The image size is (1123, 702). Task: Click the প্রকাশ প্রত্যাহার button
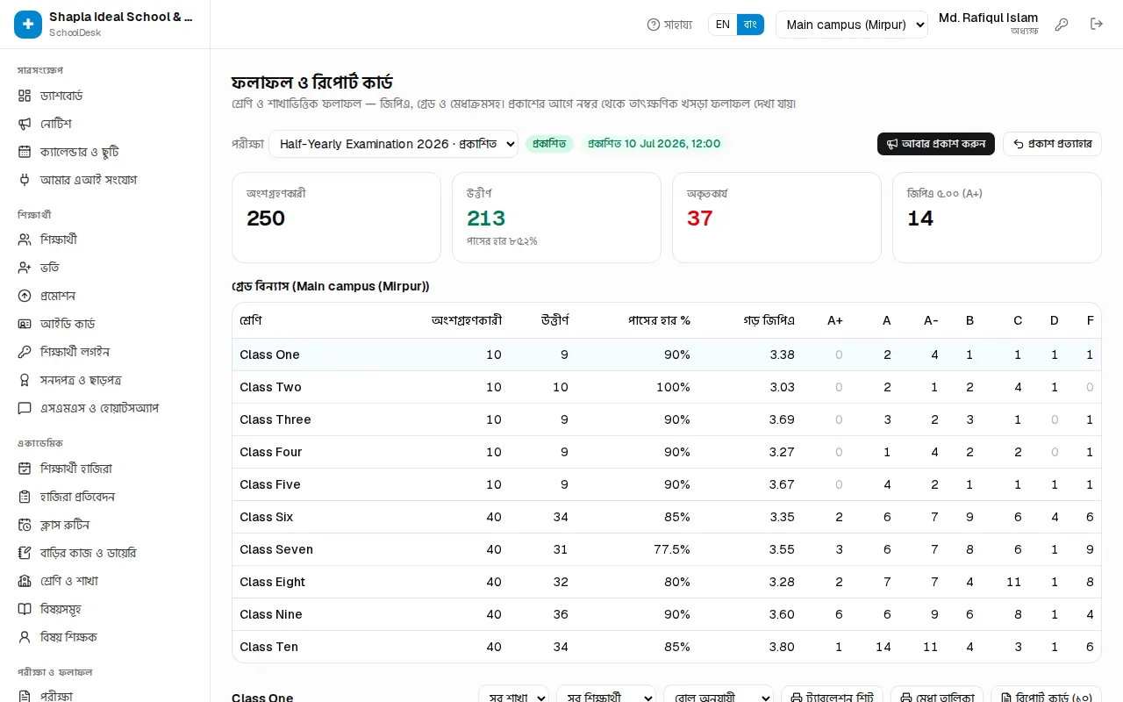click(1052, 144)
